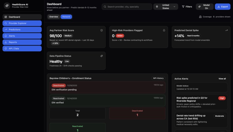Click the Dashboard grid icon in sidebar
233x132 pixels.
point(6,17)
